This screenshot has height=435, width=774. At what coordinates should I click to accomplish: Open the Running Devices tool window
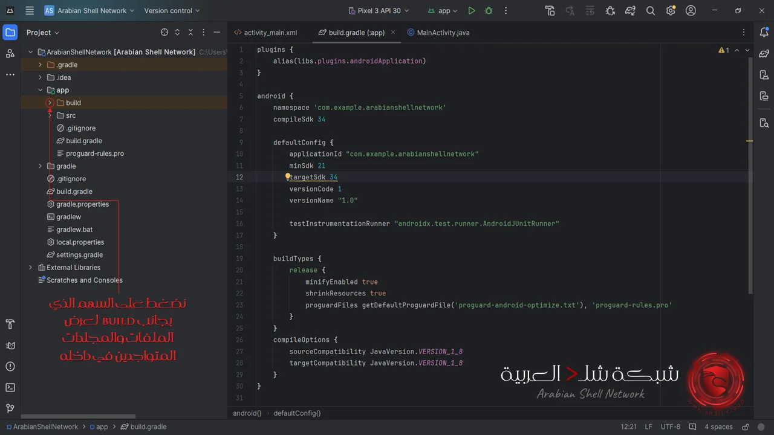[x=764, y=96]
